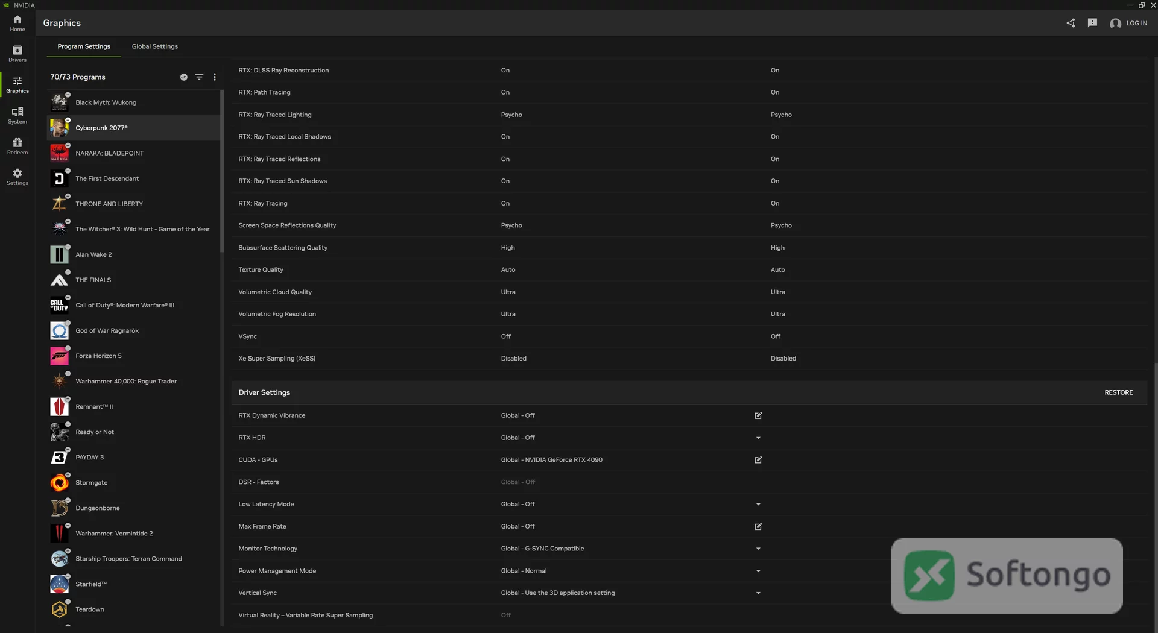This screenshot has height=633, width=1158.
Task: Select Alan Wake 2 in program list
Action: click(133, 254)
